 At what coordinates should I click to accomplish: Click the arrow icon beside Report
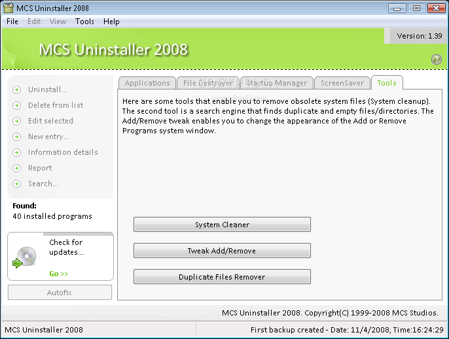tap(16, 168)
